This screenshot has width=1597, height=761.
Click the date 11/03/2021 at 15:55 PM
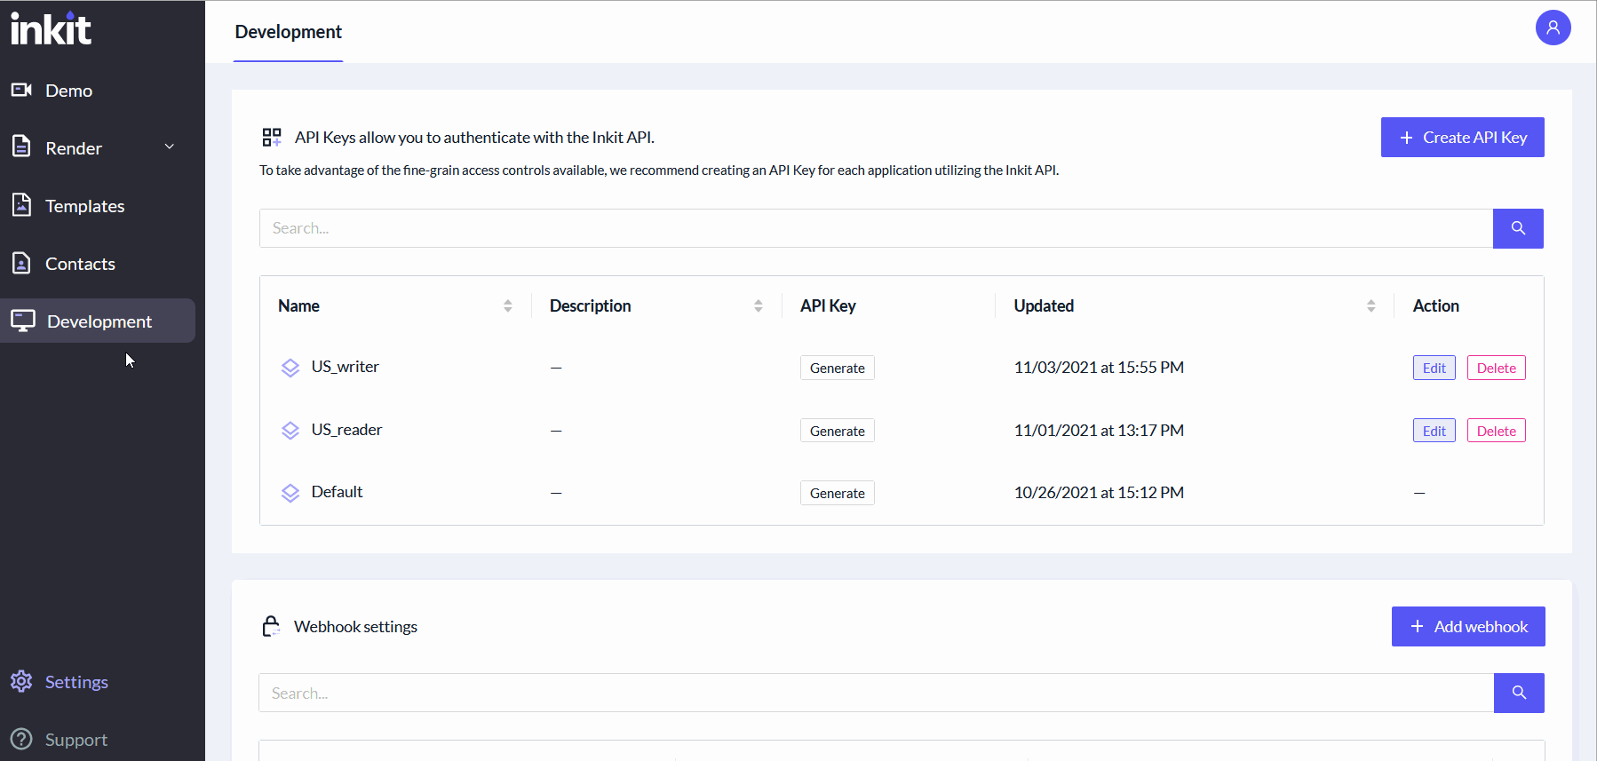(x=1099, y=368)
